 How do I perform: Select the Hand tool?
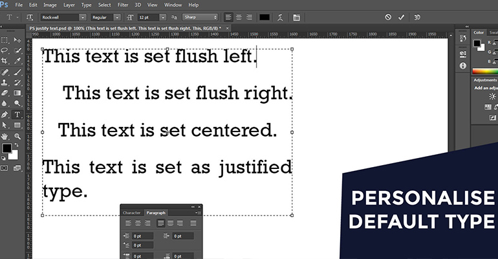pos(5,137)
